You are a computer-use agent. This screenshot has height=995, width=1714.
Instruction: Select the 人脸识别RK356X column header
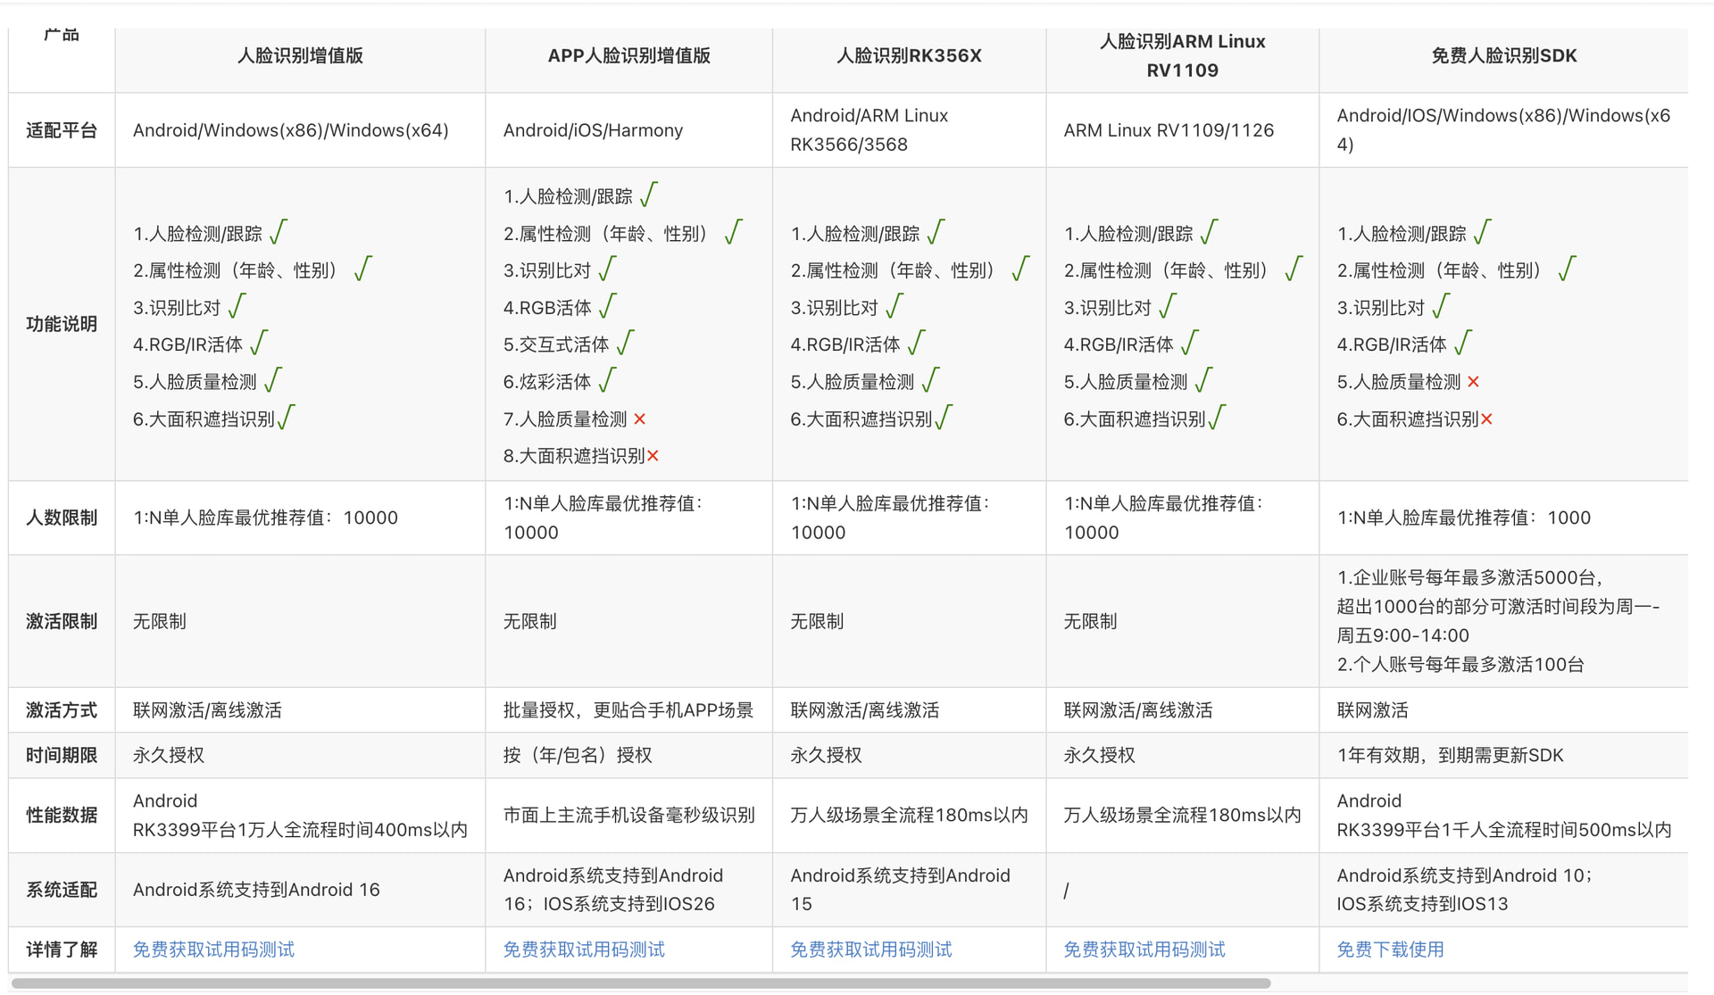point(909,55)
